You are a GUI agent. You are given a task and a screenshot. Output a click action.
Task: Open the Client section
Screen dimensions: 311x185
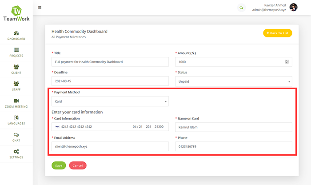click(16, 69)
